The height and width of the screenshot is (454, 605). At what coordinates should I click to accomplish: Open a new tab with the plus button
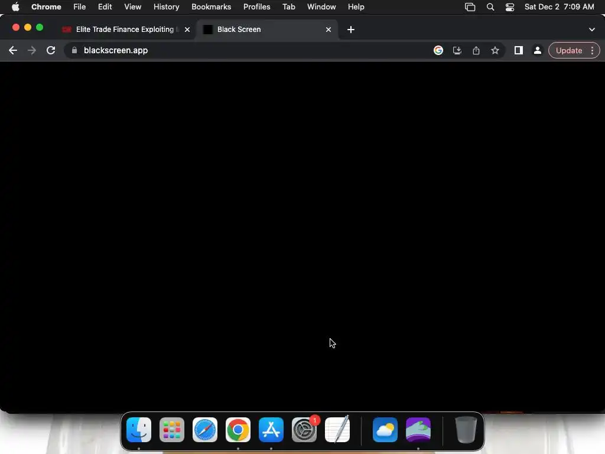[x=351, y=30]
